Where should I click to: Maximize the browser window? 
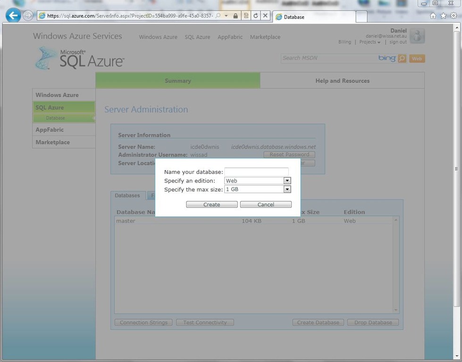pyautogui.click(x=435, y=3)
